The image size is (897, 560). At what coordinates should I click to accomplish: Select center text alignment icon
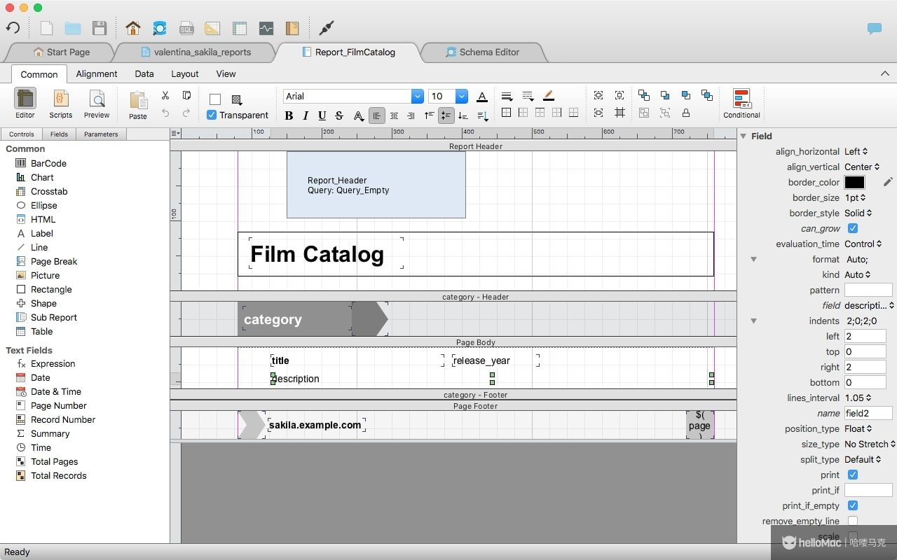[394, 115]
